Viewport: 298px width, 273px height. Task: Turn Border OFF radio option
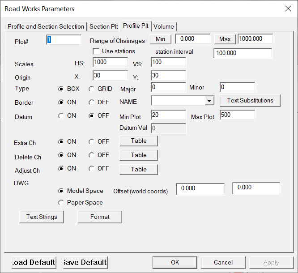click(91, 102)
